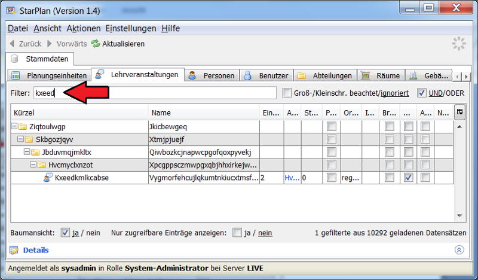Click the StarPlan application icon in title bar
Screen dimensions: 478x280
point(11,10)
